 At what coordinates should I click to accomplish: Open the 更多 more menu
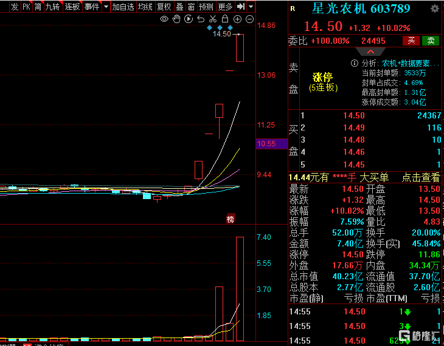(x=226, y=7)
